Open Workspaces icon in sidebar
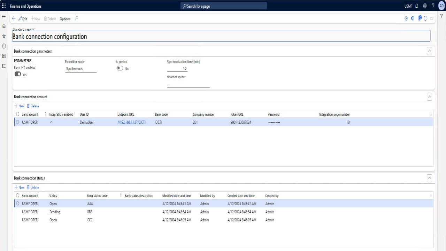Image resolution: width=446 pixels, height=251 pixels. click(x=4, y=56)
